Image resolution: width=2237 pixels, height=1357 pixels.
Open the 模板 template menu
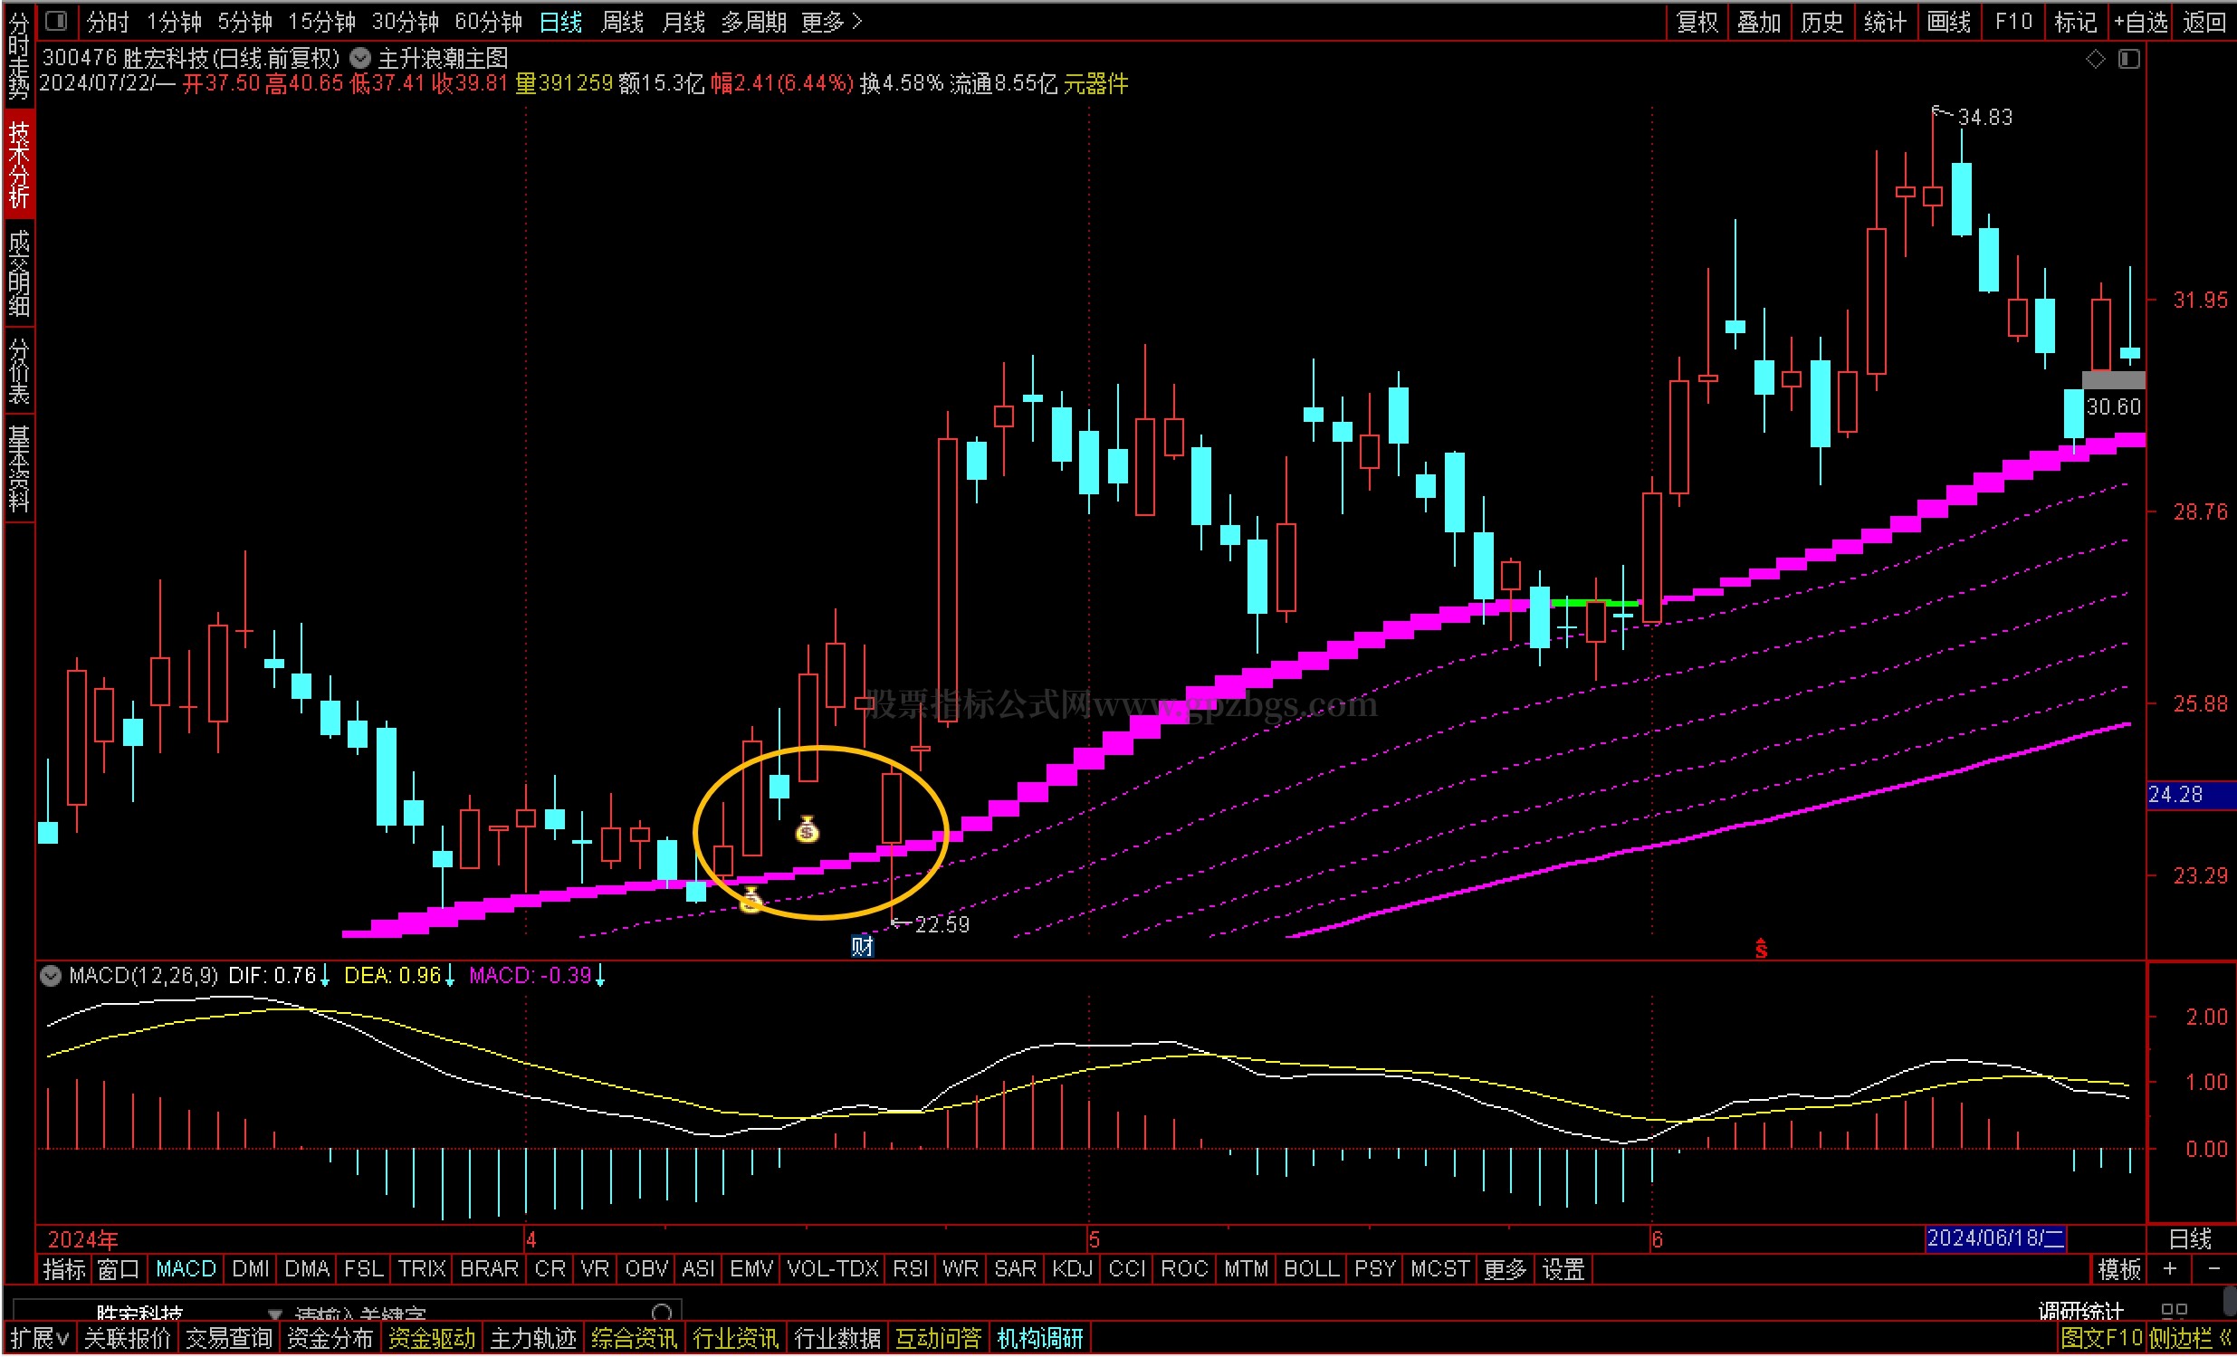tap(2119, 1269)
